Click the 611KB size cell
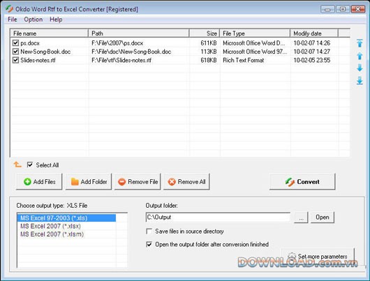 tap(209, 43)
